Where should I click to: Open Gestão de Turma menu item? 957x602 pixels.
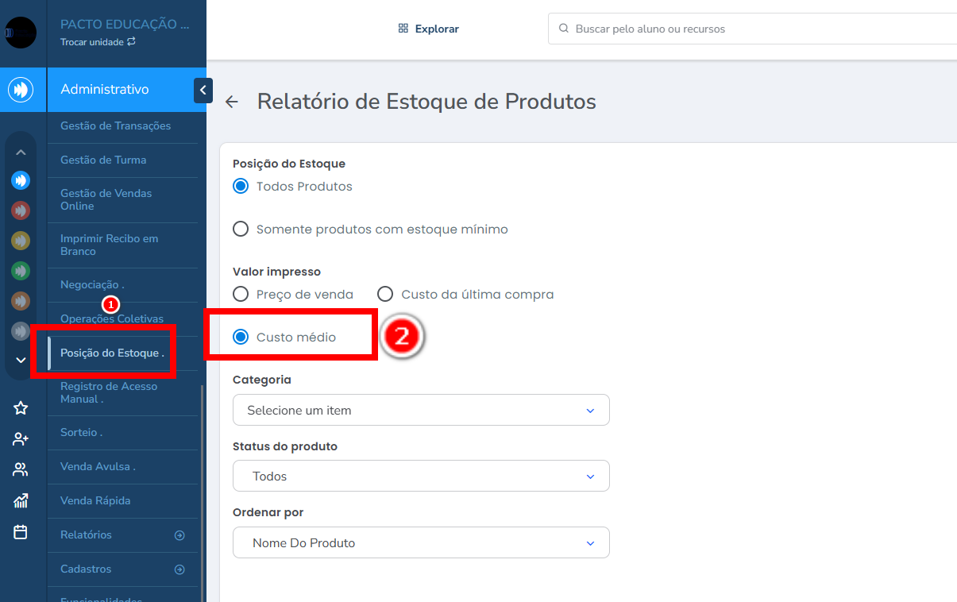(103, 160)
